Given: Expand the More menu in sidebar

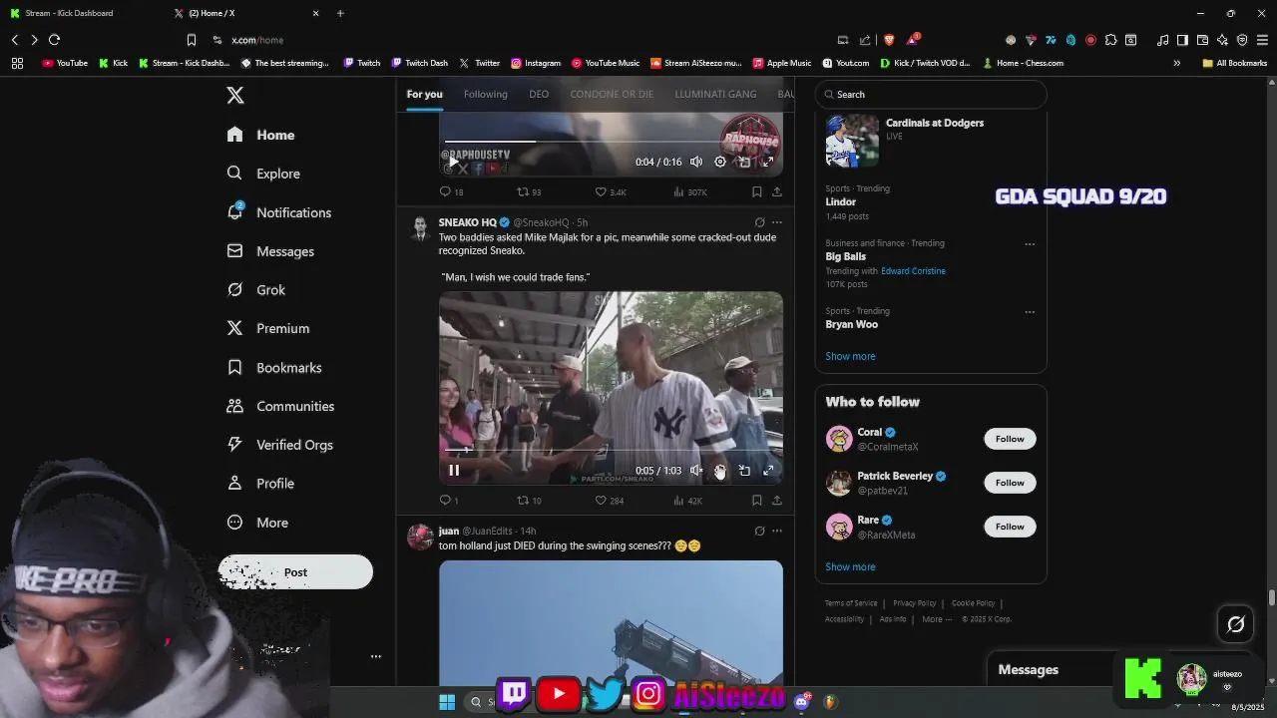Looking at the screenshot, I should [257, 523].
